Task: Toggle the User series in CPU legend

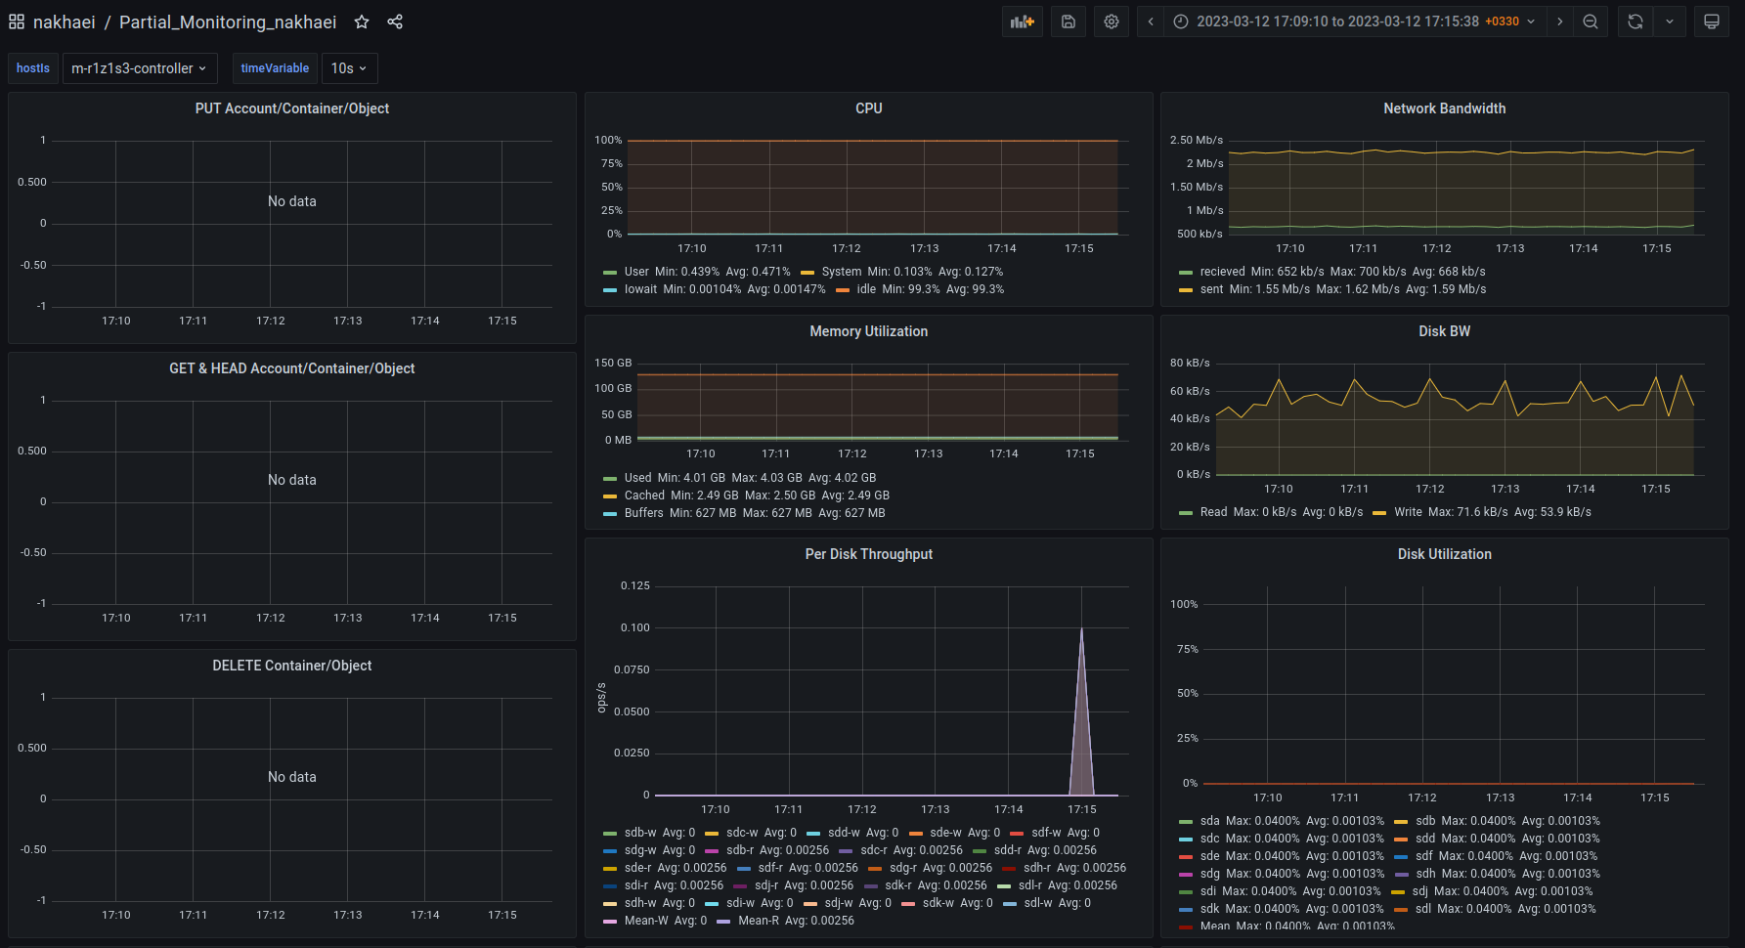Action: [636, 272]
